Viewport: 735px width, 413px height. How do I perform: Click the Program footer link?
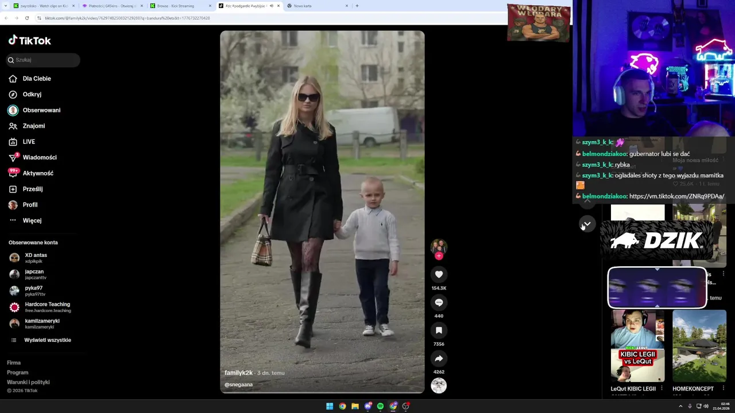point(17,372)
